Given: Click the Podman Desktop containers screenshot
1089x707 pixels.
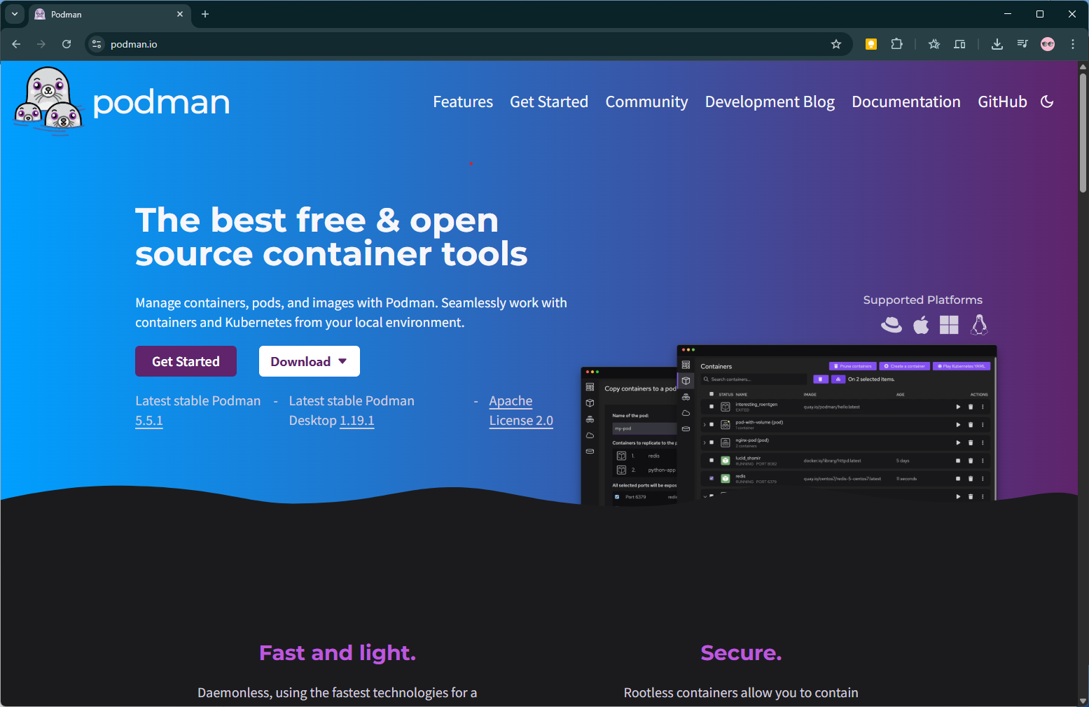Looking at the screenshot, I should click(836, 423).
